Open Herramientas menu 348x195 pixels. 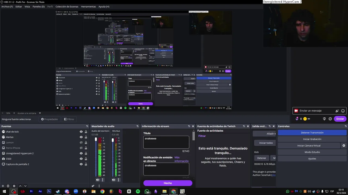pos(88,6)
